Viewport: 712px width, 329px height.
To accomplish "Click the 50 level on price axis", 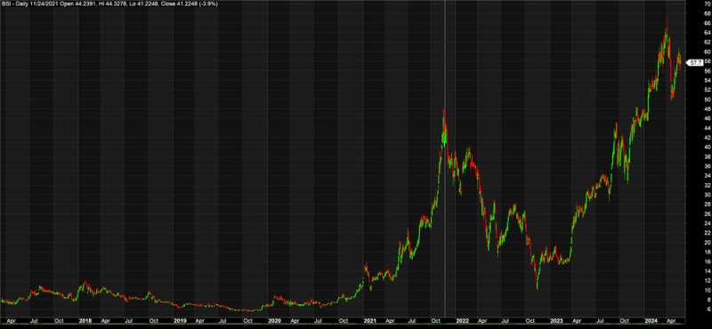I will pyautogui.click(x=706, y=100).
